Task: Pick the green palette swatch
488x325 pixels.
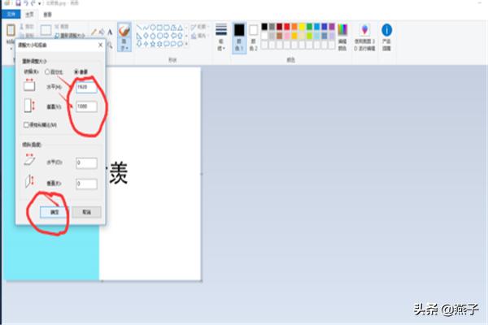Action: (309, 27)
